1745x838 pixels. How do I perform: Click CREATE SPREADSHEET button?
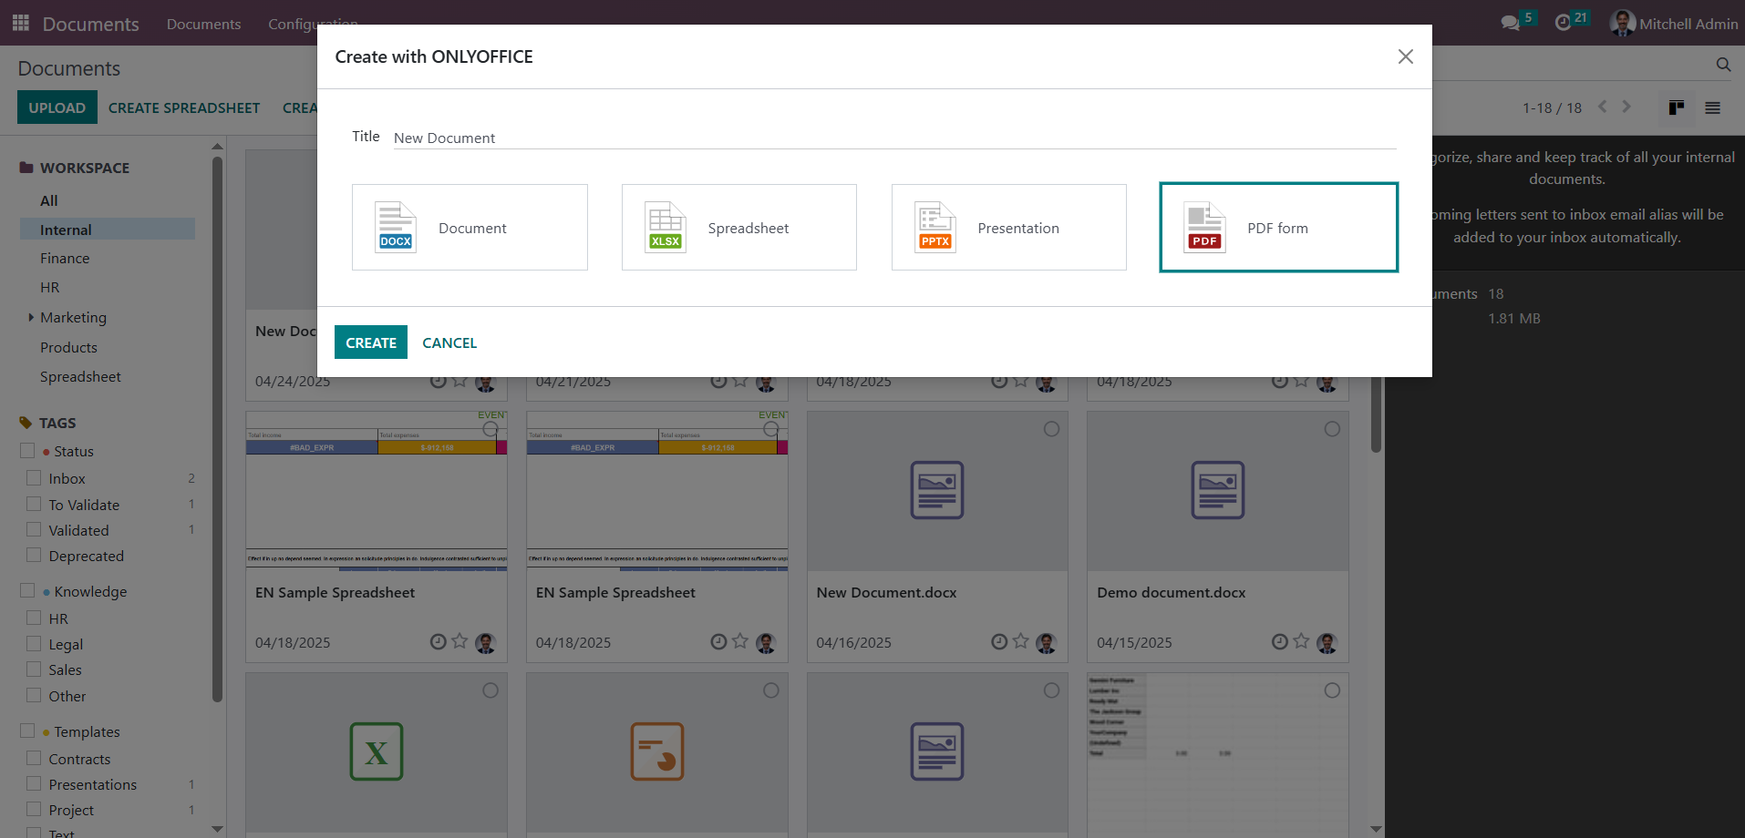[x=184, y=107]
